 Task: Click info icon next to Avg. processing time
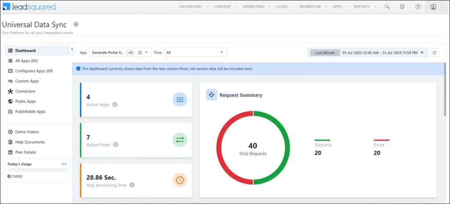tap(132, 185)
